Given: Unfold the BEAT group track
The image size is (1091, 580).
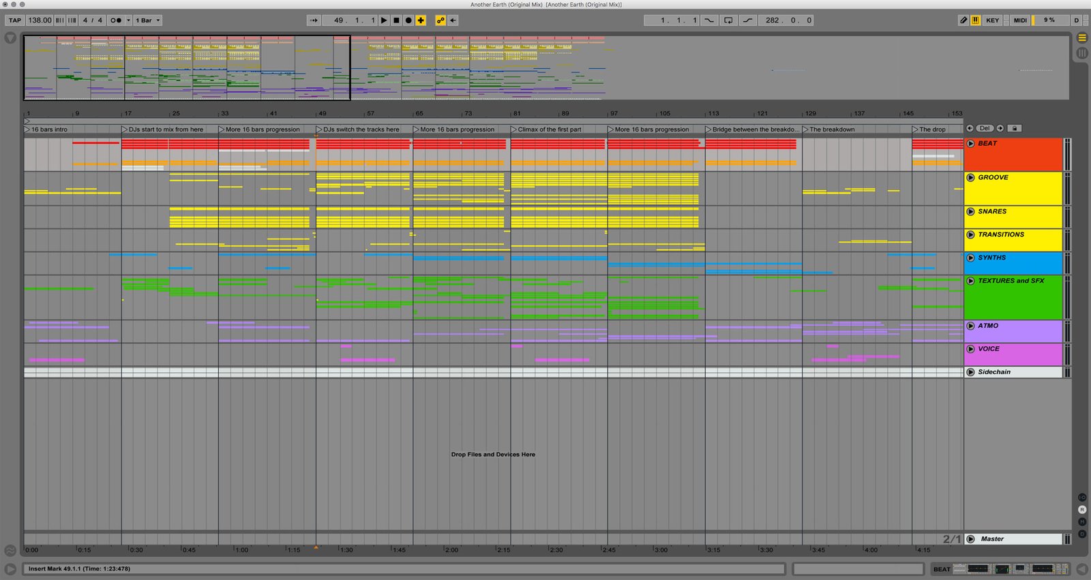Looking at the screenshot, I should pyautogui.click(x=971, y=144).
